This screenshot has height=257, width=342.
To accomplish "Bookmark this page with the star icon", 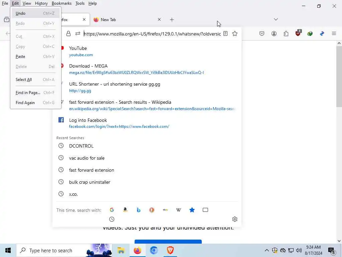I will tap(235, 34).
